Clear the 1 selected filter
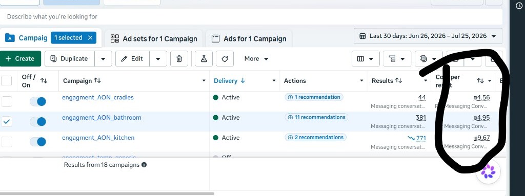Image resolution: width=525 pixels, height=196 pixels. coord(90,38)
